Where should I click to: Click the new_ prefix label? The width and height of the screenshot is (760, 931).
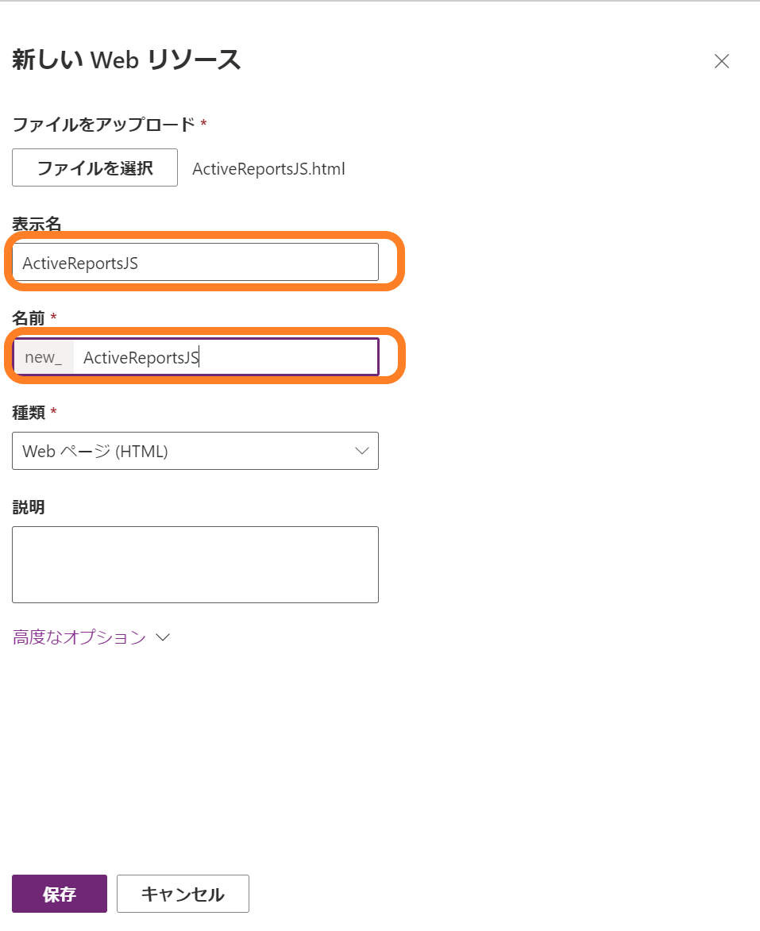[44, 357]
